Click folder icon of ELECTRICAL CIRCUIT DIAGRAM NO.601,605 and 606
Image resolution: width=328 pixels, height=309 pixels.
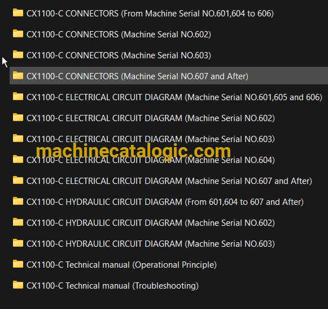pos(18,96)
